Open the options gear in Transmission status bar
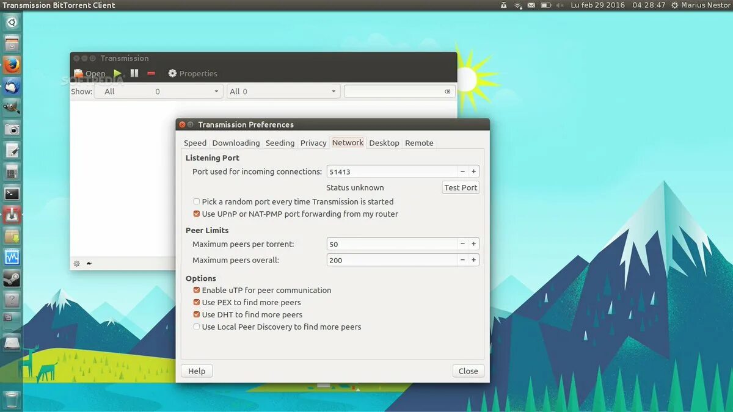The image size is (733, 412). coord(77,264)
